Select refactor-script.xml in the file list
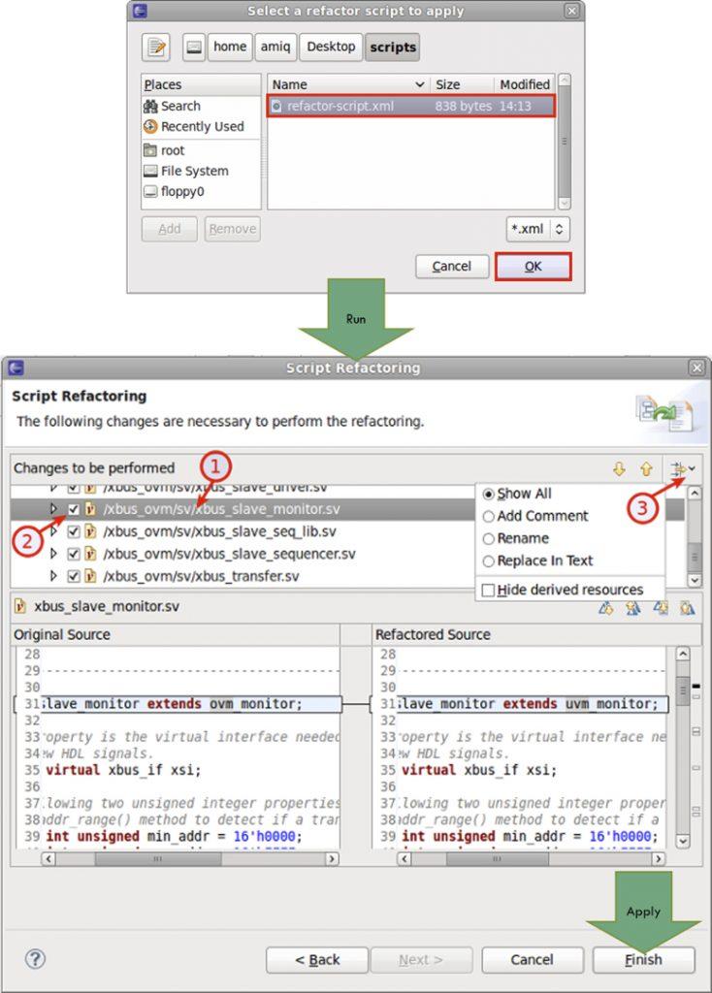This screenshot has height=993, width=712. pyautogui.click(x=410, y=106)
